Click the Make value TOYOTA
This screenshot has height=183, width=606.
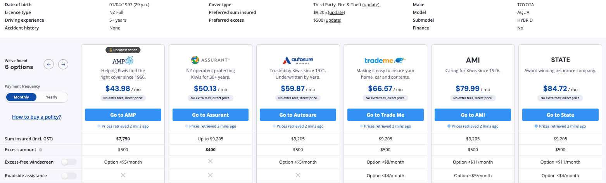tap(526, 5)
